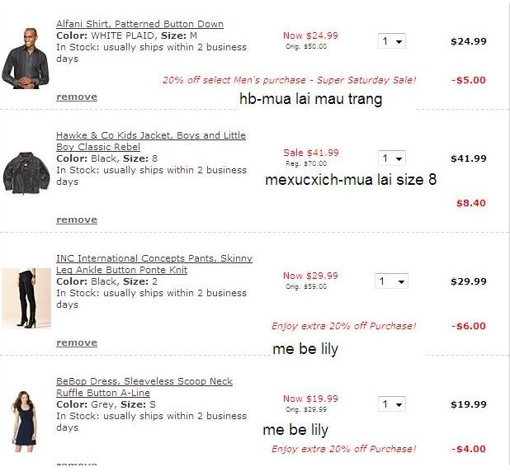Open the Hawke & Co Kids Jacket link
The height and width of the screenshot is (472, 510).
151,141
